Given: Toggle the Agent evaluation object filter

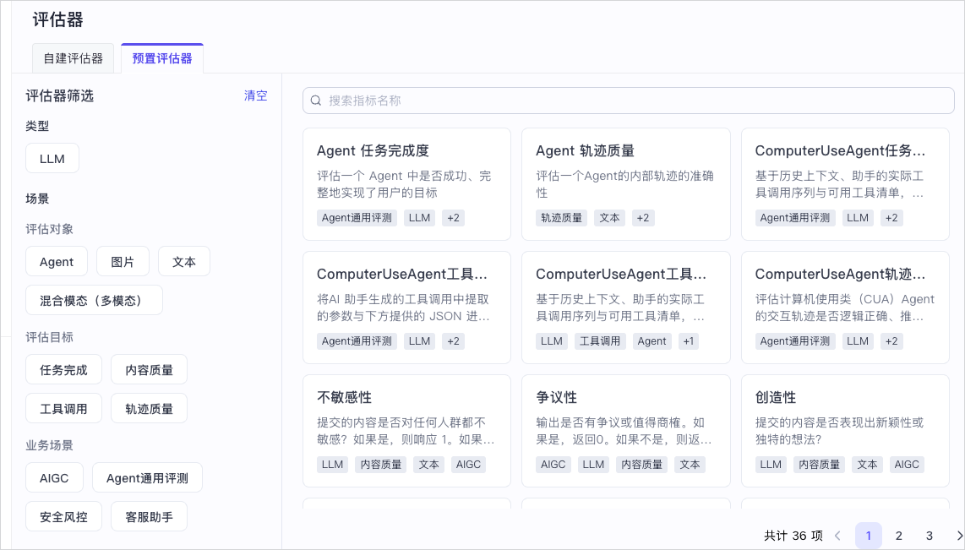Looking at the screenshot, I should [x=57, y=262].
